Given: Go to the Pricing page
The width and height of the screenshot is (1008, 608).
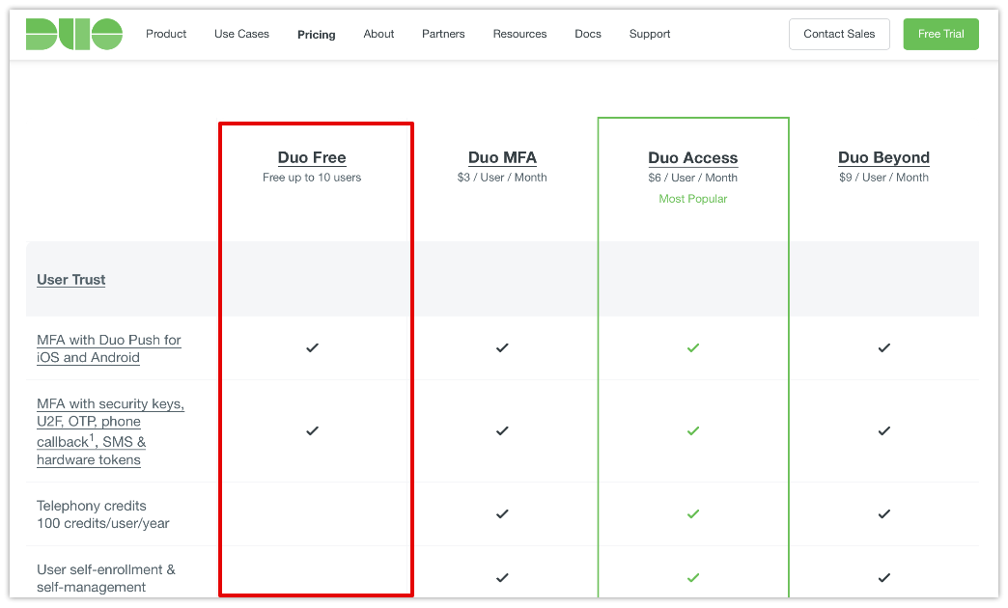Looking at the screenshot, I should (x=317, y=35).
